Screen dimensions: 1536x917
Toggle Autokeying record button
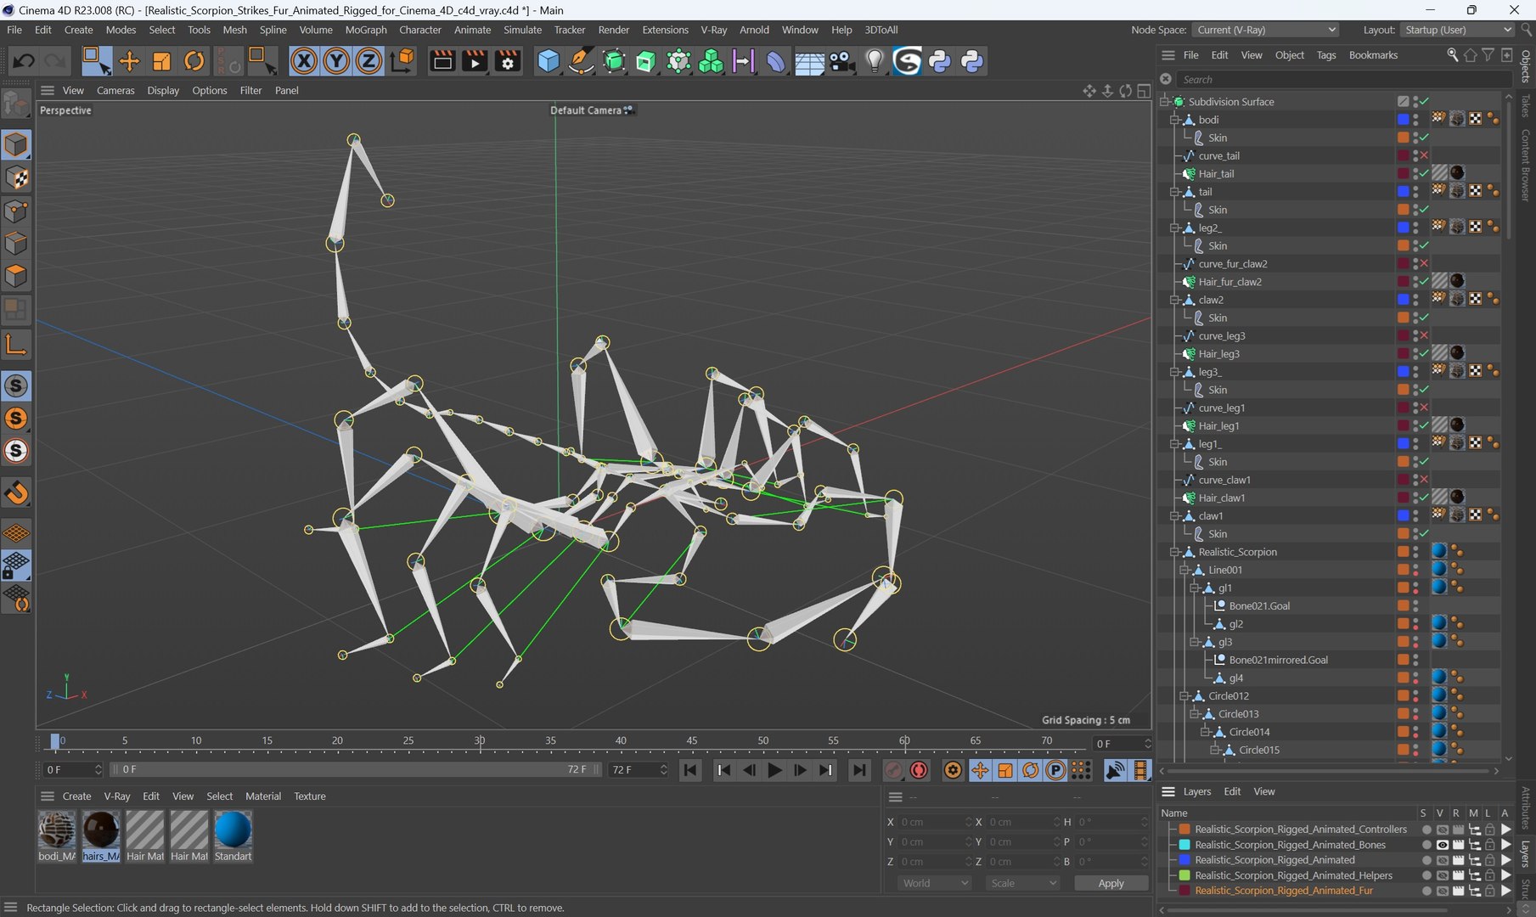click(x=919, y=770)
